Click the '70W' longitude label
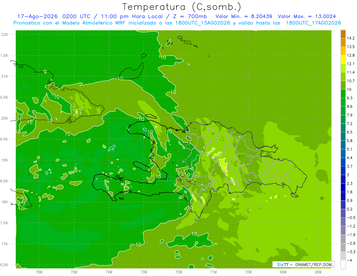The width and height of the screenshot is (357, 276). click(x=248, y=272)
